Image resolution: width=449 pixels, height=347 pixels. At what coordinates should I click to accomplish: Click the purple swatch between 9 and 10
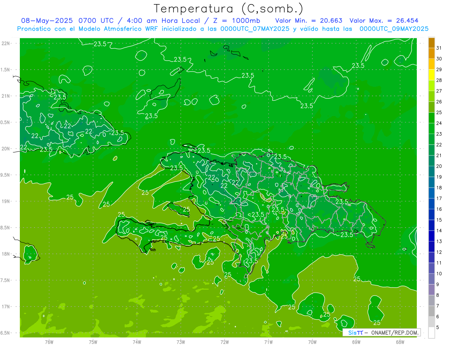point(431,279)
